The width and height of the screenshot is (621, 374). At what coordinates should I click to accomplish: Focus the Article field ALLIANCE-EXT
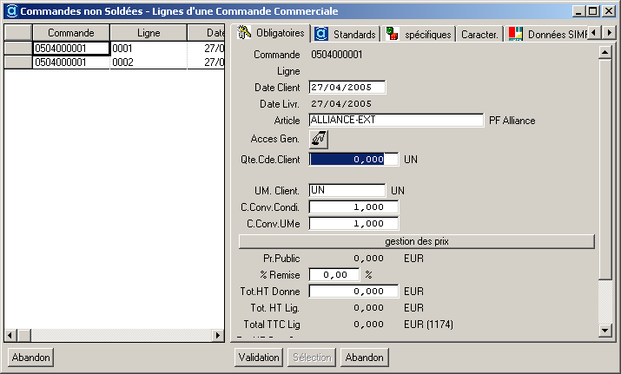pyautogui.click(x=395, y=121)
